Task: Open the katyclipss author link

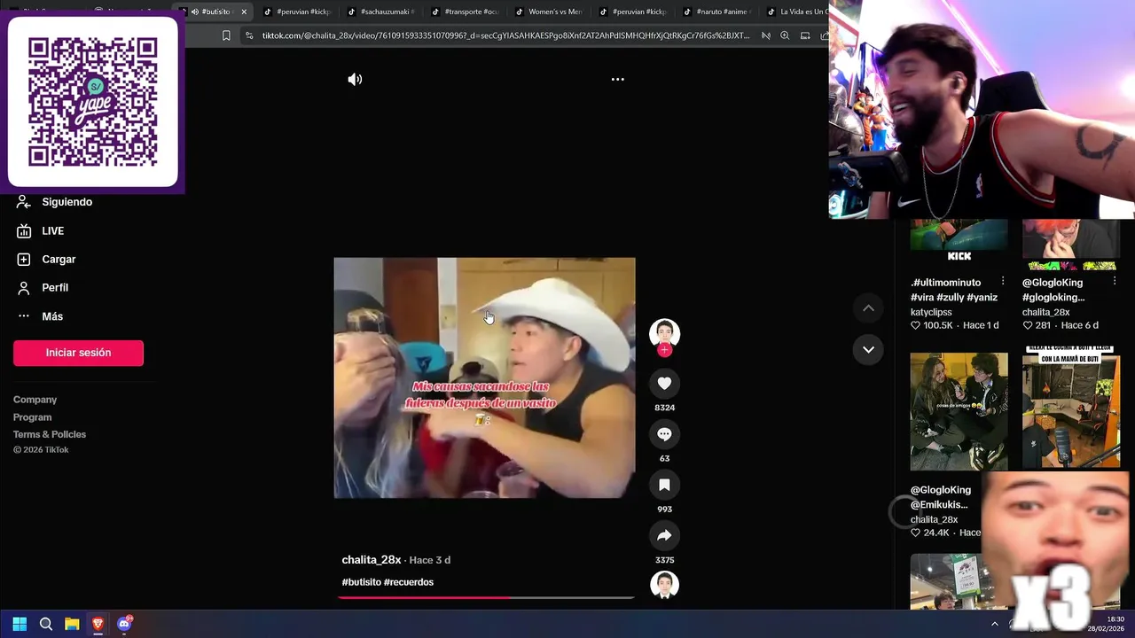Action: 931,312
